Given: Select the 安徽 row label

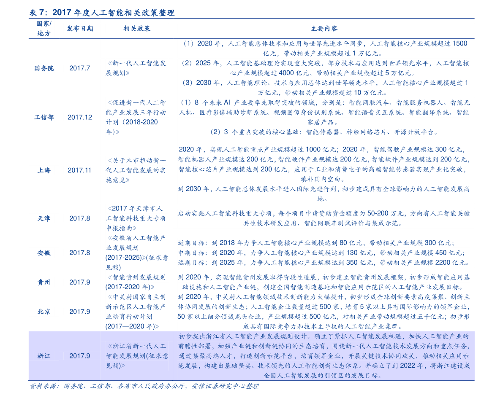Looking at the screenshot, I should point(44,253).
